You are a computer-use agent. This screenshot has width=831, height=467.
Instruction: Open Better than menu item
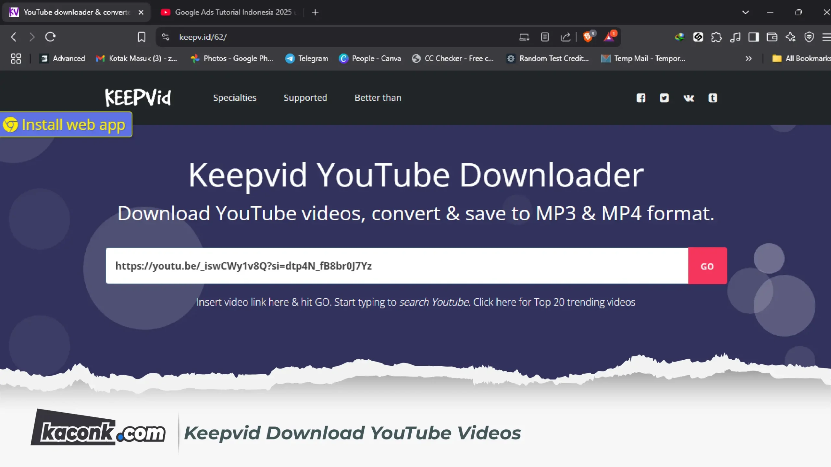[378, 98]
